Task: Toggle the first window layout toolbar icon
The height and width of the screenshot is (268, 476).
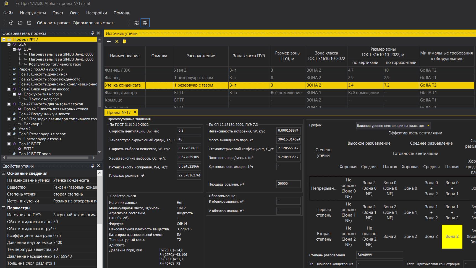Action: click(136, 23)
